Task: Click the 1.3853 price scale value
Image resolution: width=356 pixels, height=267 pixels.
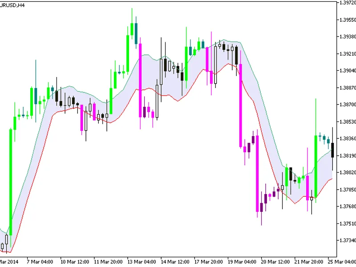Action: point(348,121)
